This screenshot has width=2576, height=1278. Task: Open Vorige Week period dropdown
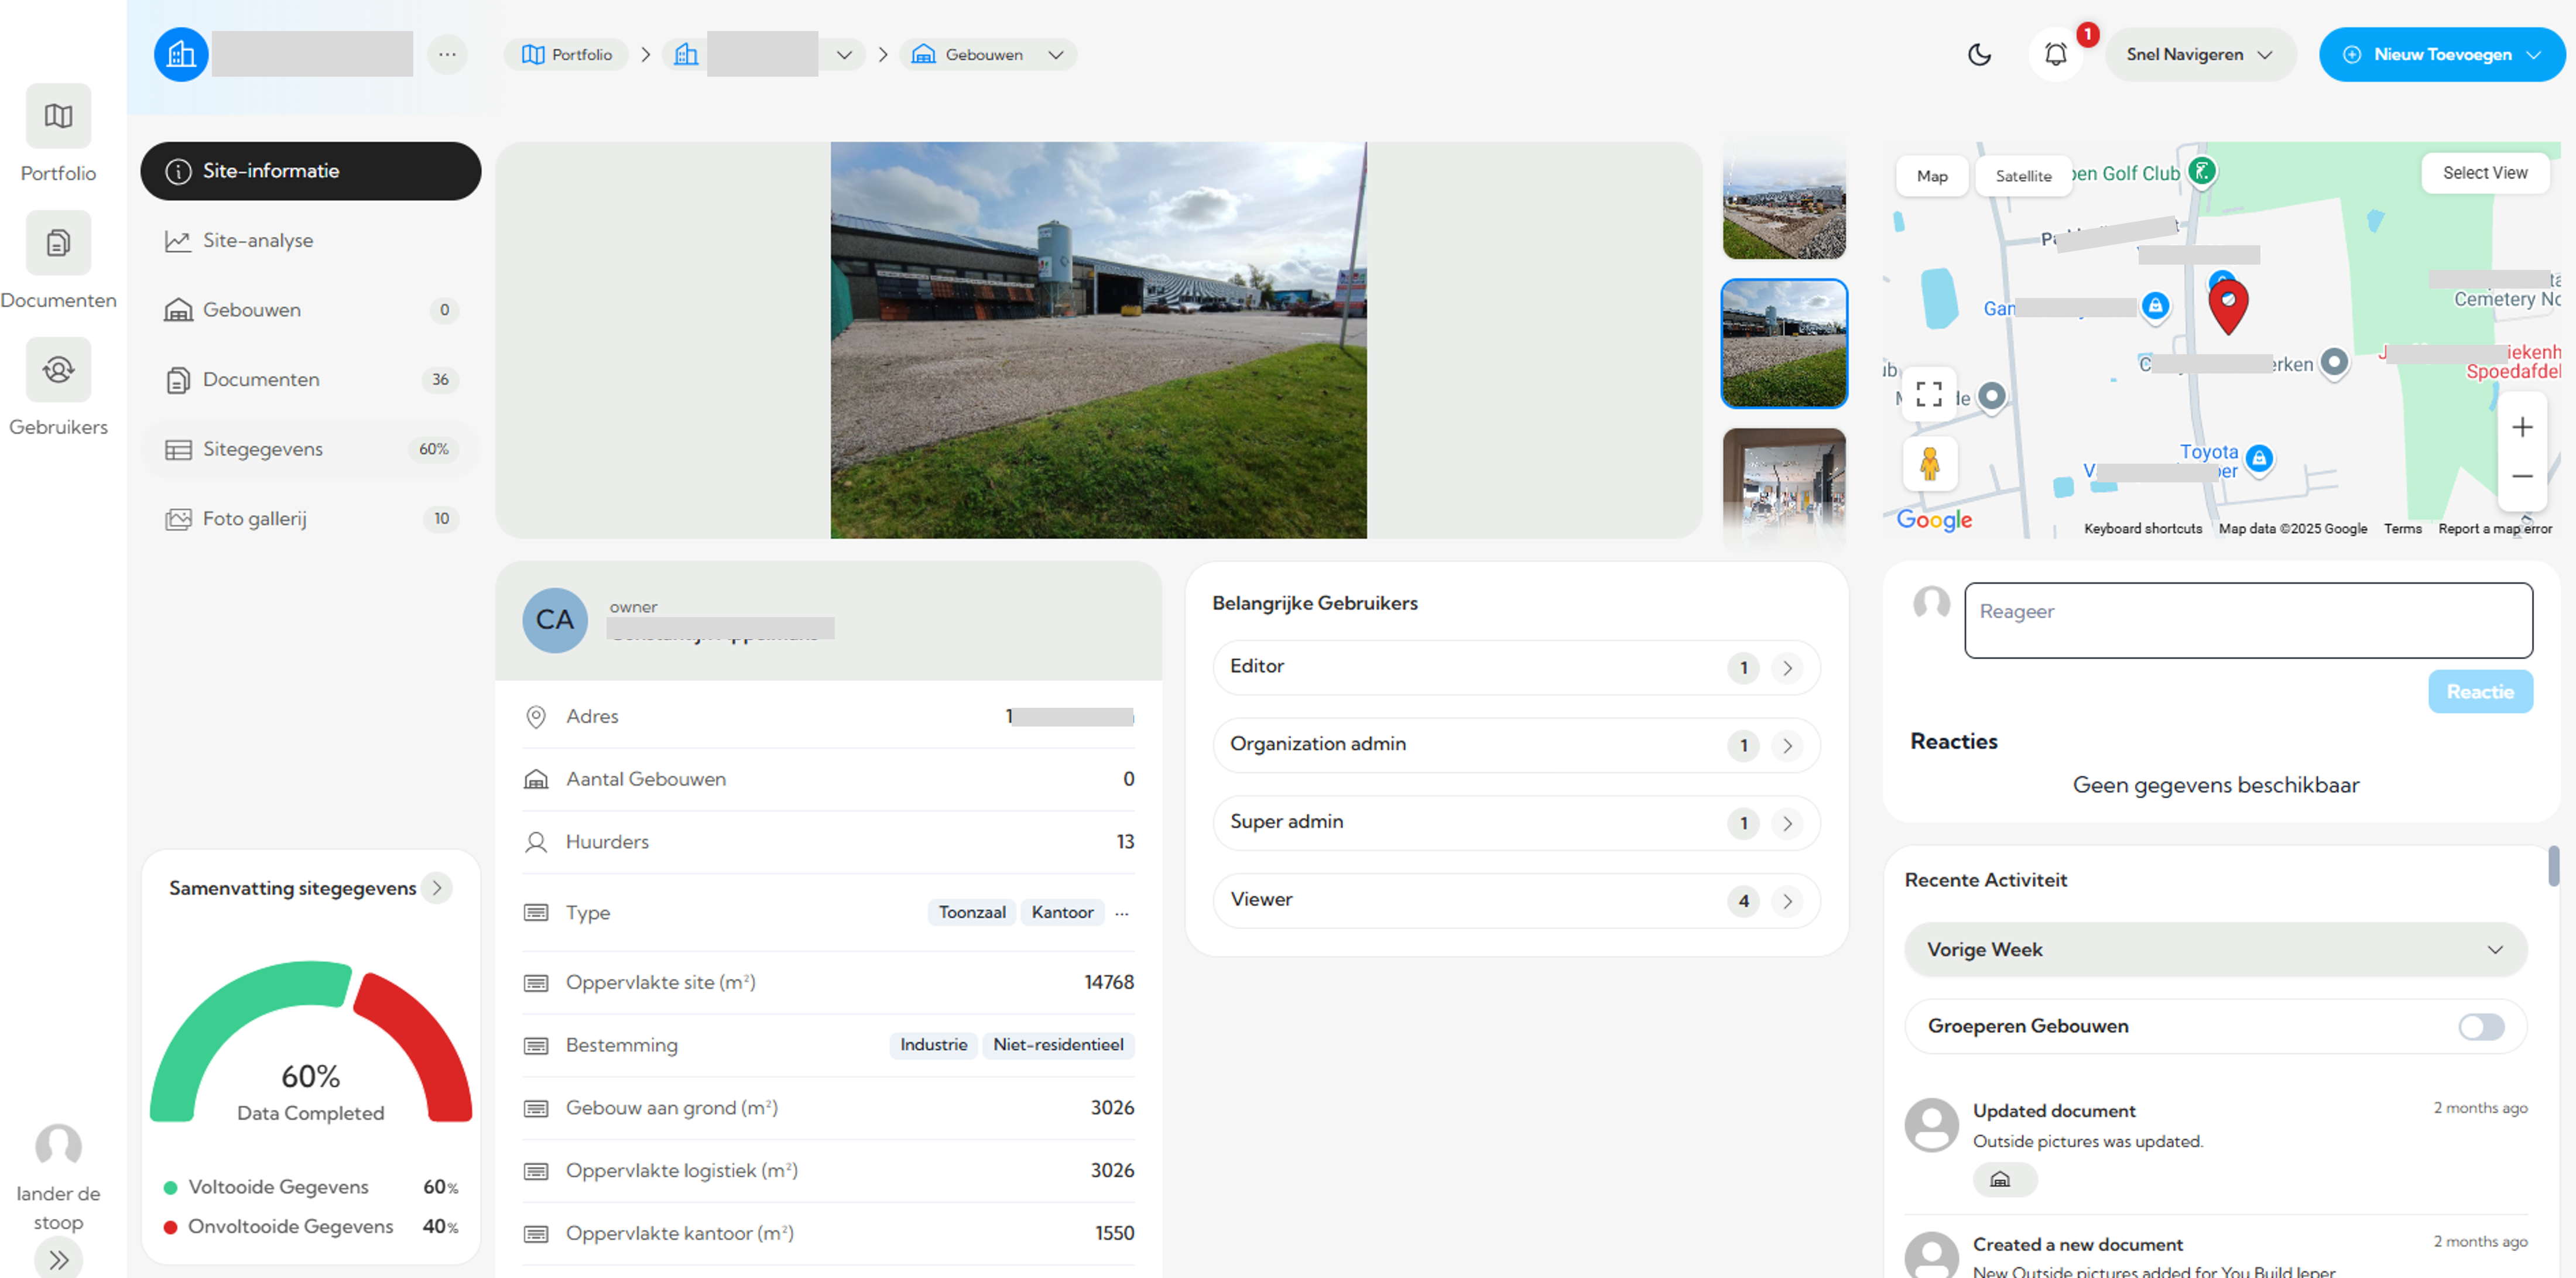(2214, 949)
